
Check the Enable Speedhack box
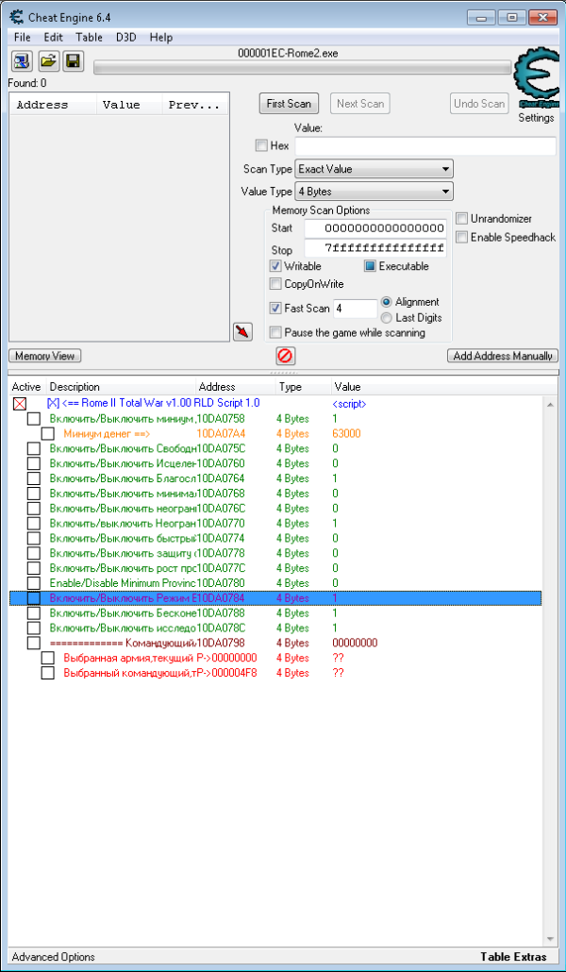pyautogui.click(x=462, y=238)
